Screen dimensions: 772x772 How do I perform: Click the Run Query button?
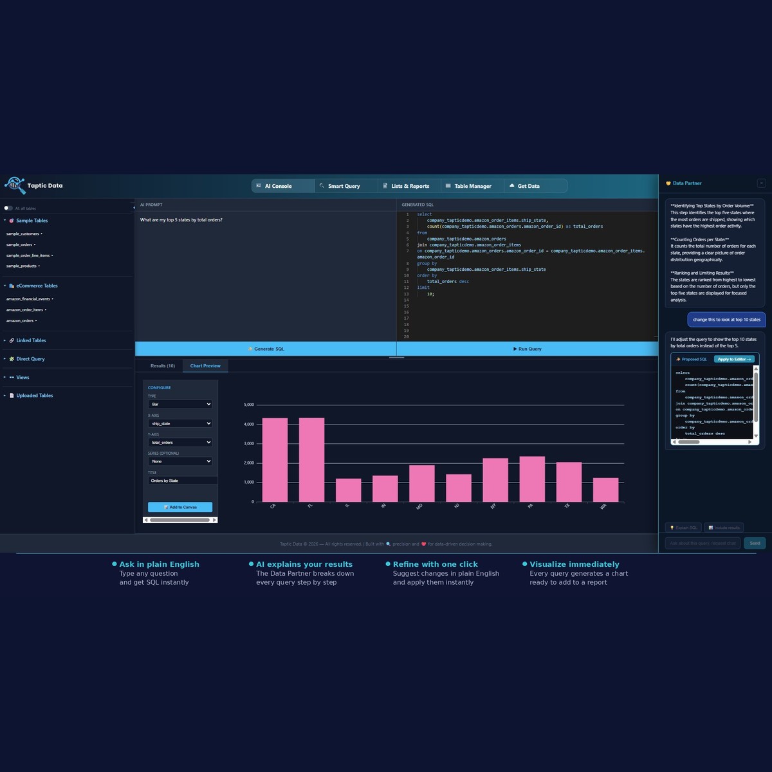[528, 349]
